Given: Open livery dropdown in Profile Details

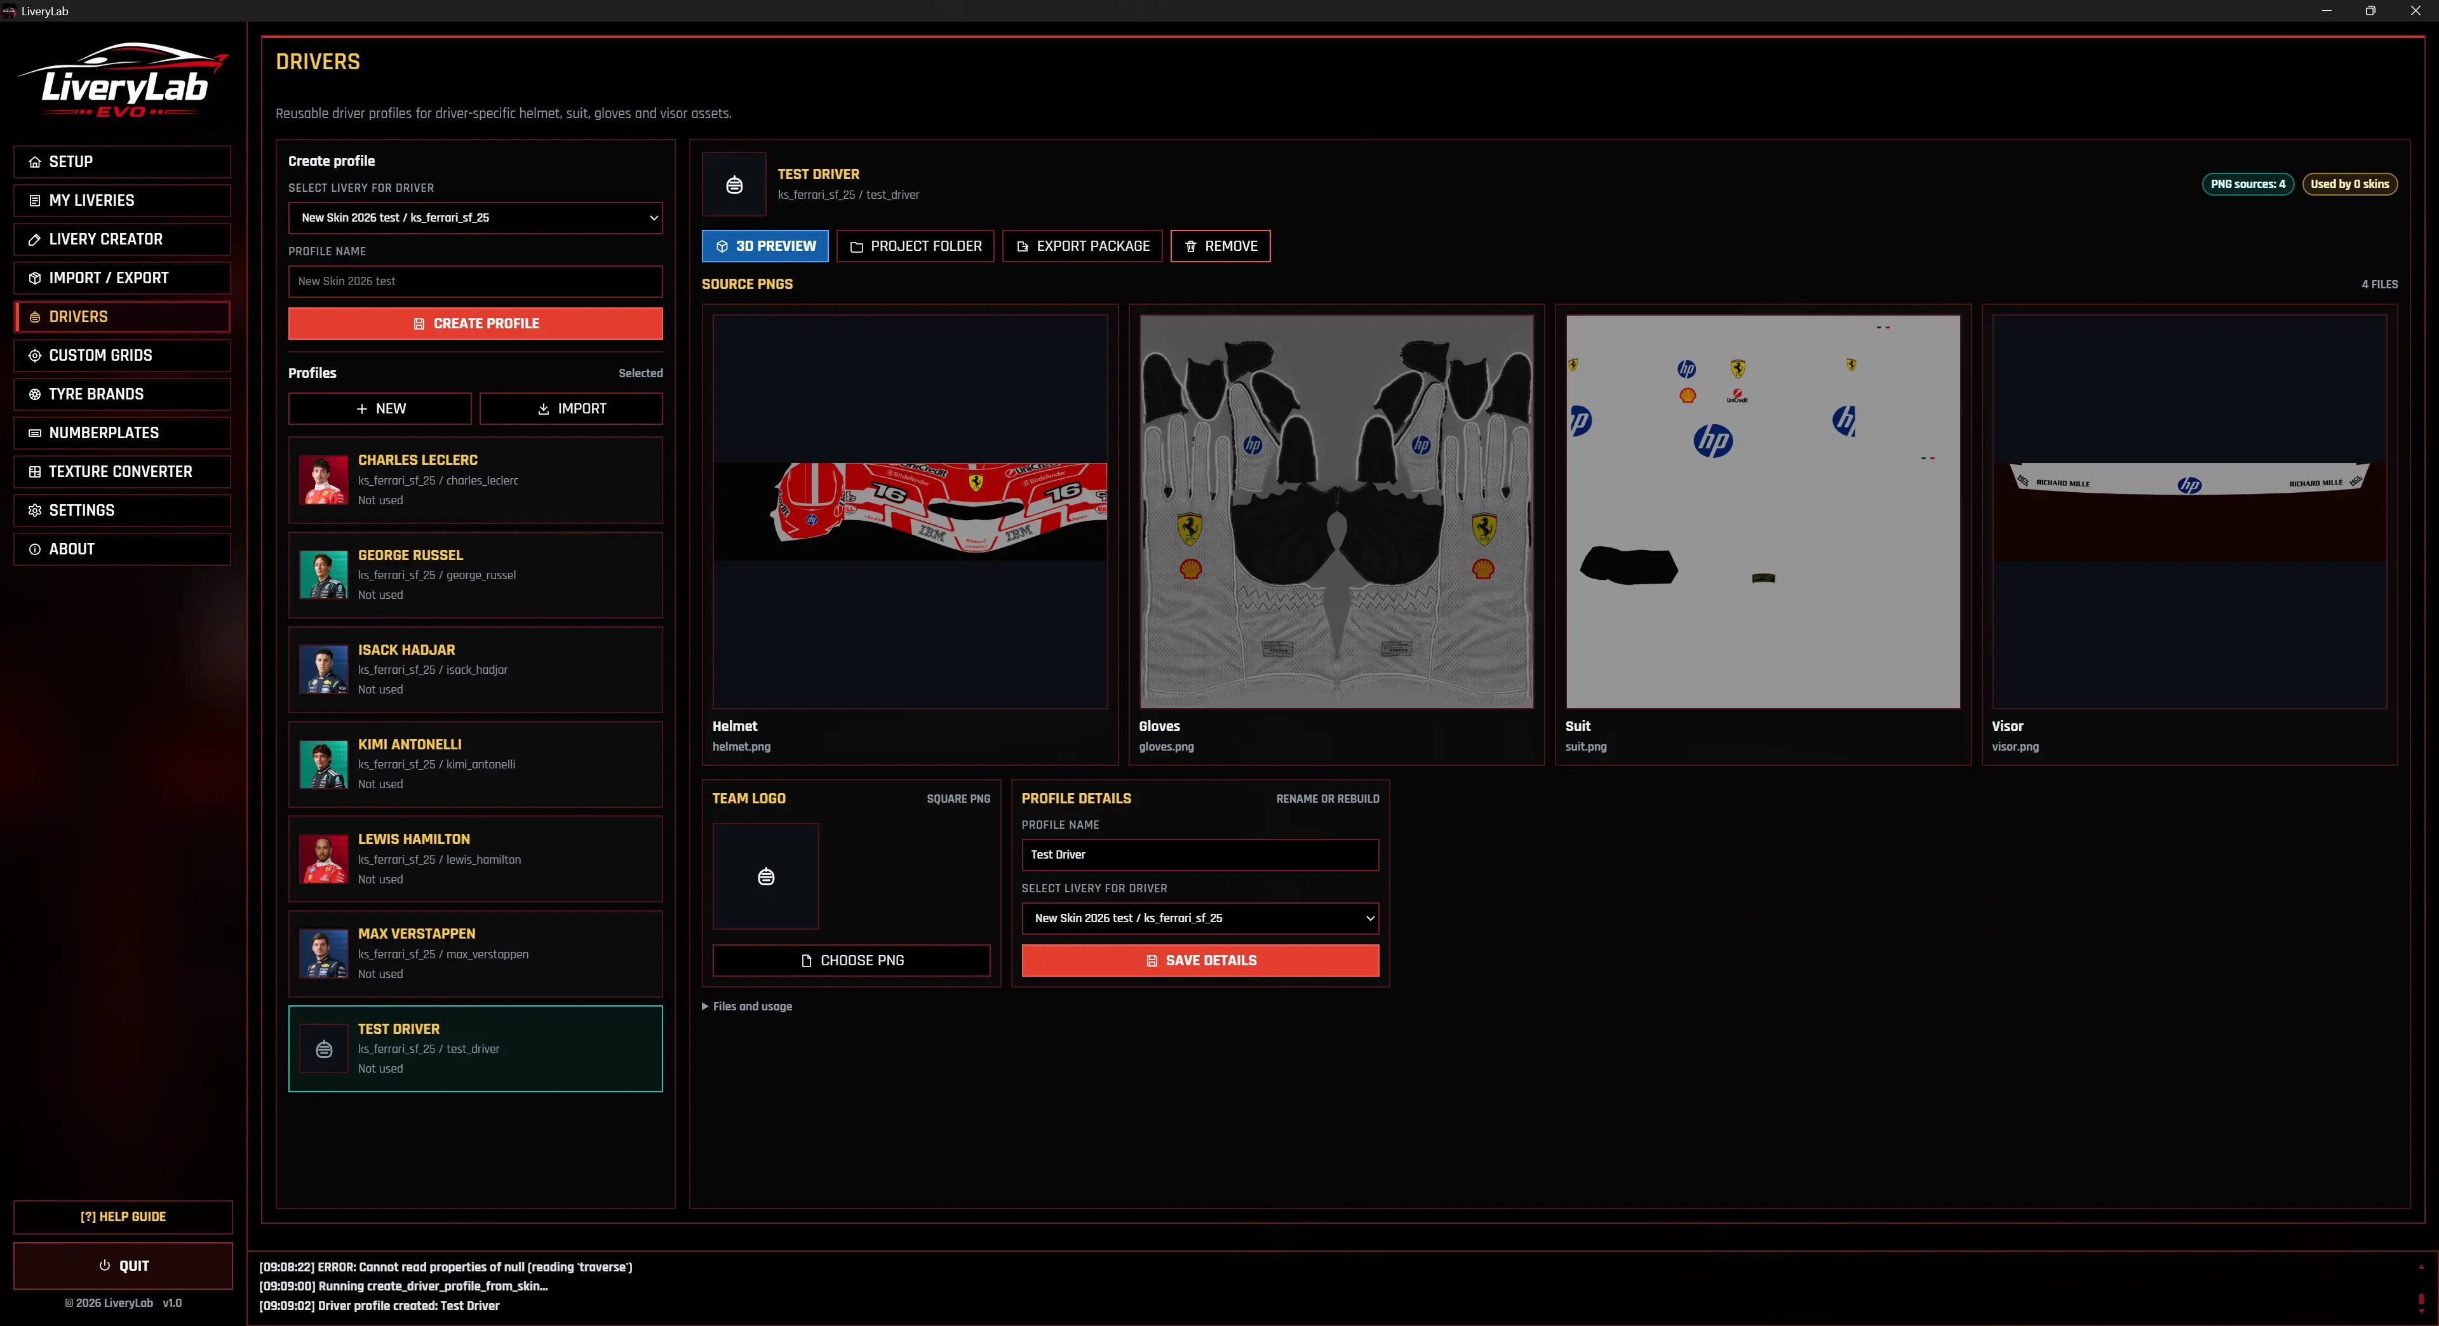Looking at the screenshot, I should [1200, 918].
